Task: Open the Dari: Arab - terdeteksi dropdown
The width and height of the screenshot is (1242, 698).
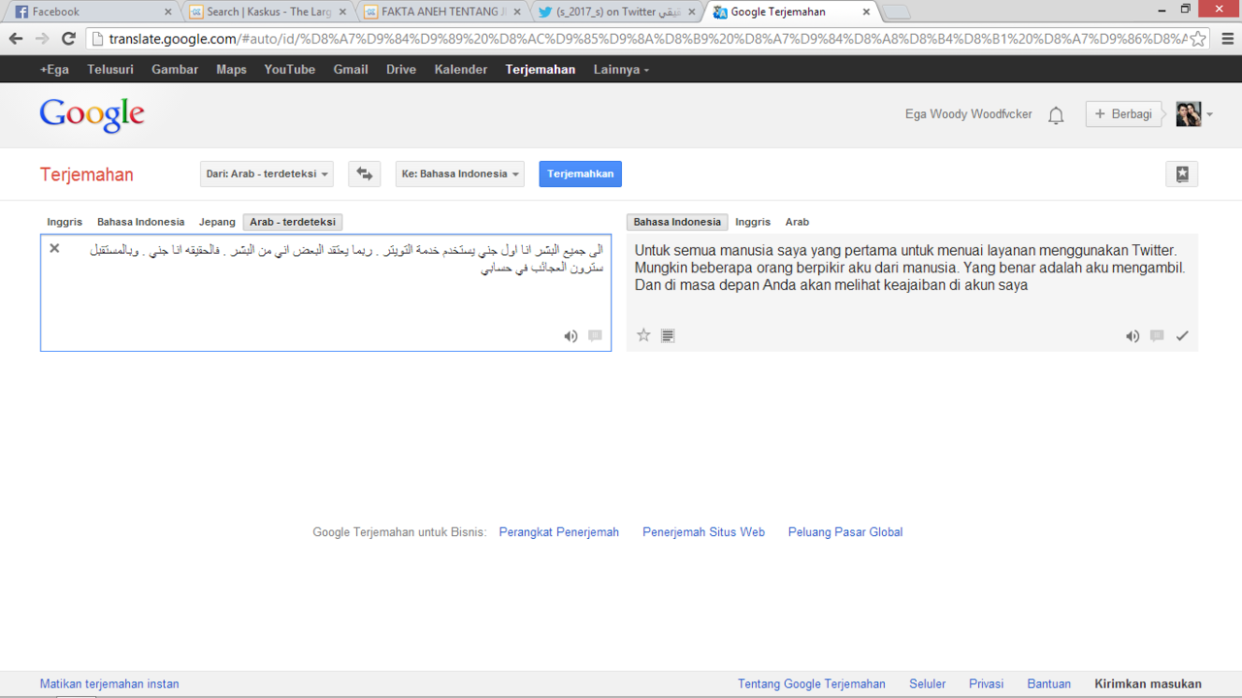Action: coord(267,174)
